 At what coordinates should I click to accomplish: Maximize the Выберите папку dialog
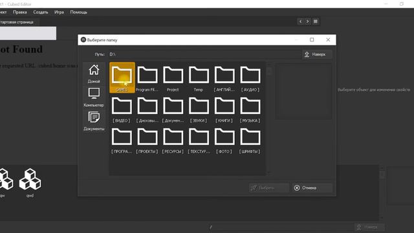click(312, 39)
